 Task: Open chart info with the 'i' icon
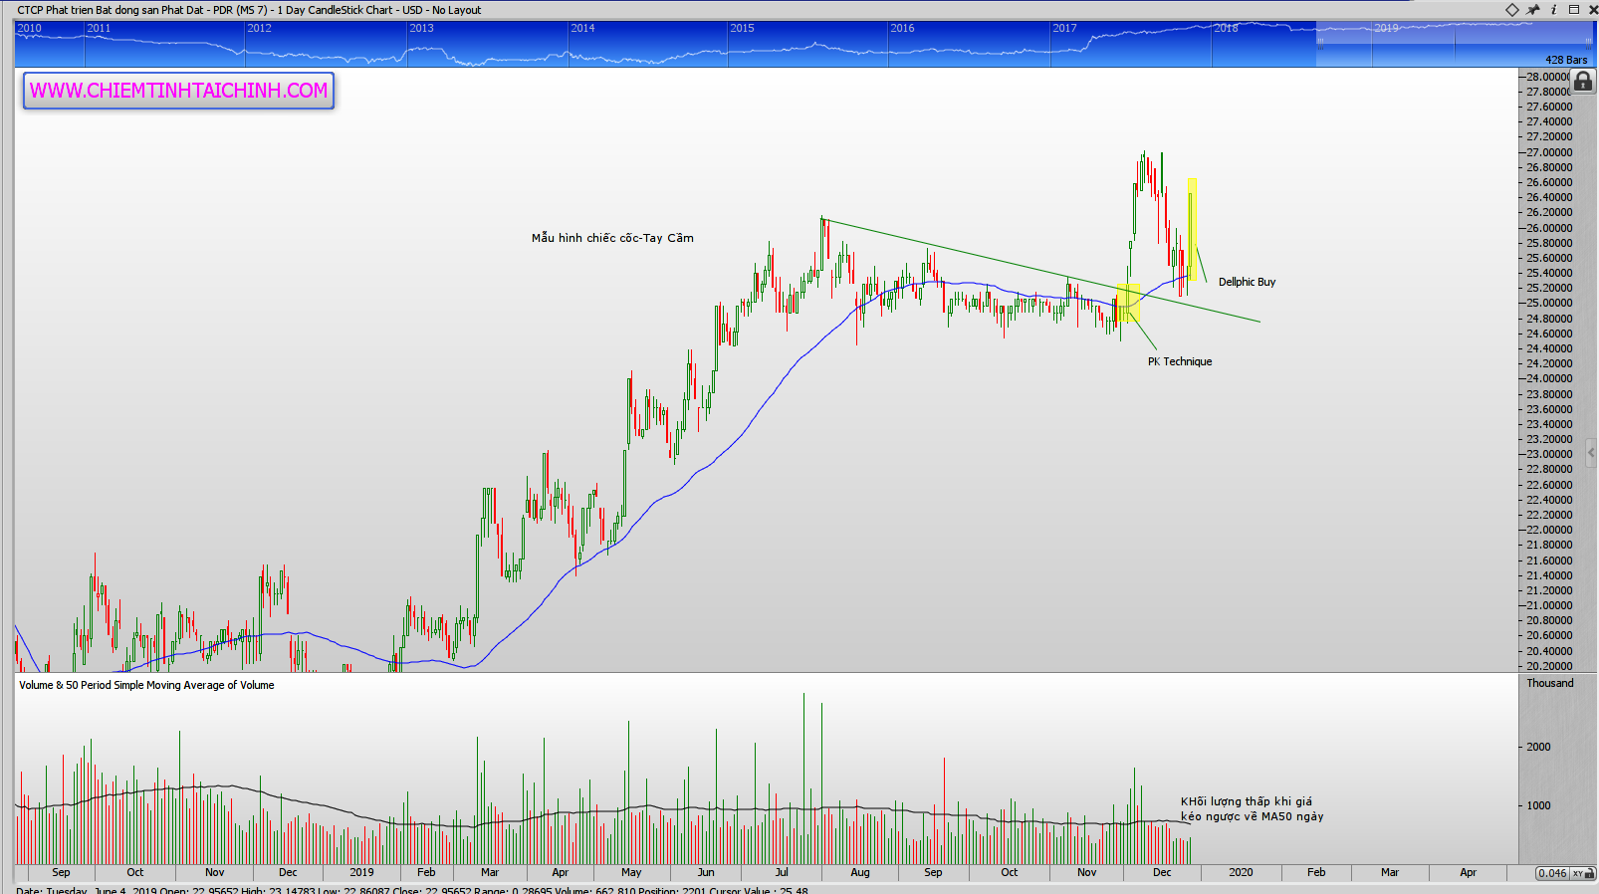point(1553,10)
